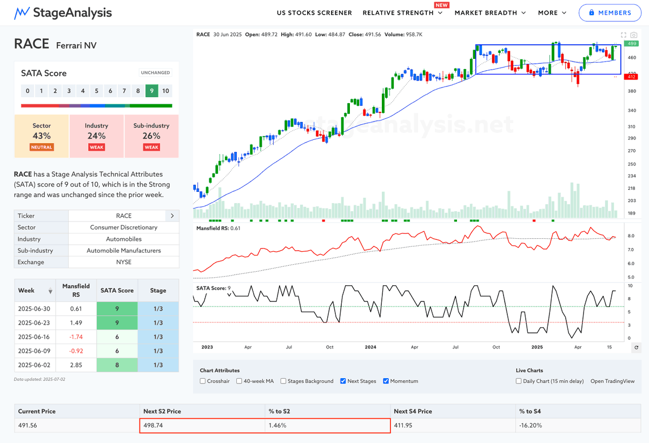Open the US Stocks Screener page
The width and height of the screenshot is (649, 443).
click(314, 12)
